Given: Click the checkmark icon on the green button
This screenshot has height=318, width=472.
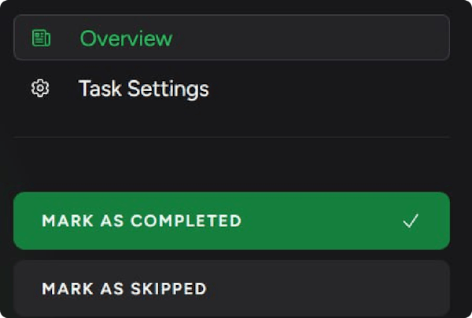Looking at the screenshot, I should [410, 221].
